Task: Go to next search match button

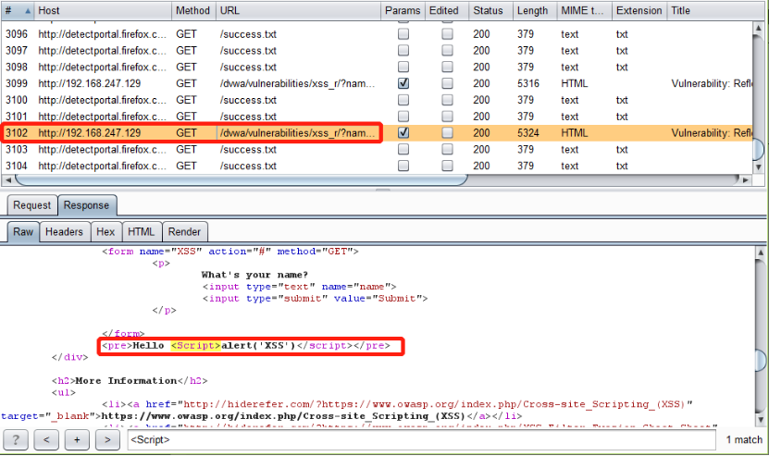Action: pyautogui.click(x=107, y=440)
